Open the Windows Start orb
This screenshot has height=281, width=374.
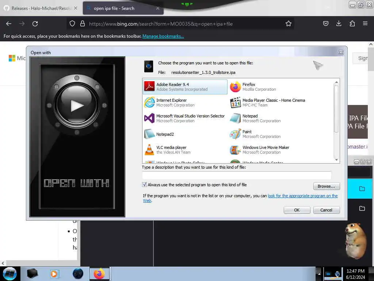(9, 274)
